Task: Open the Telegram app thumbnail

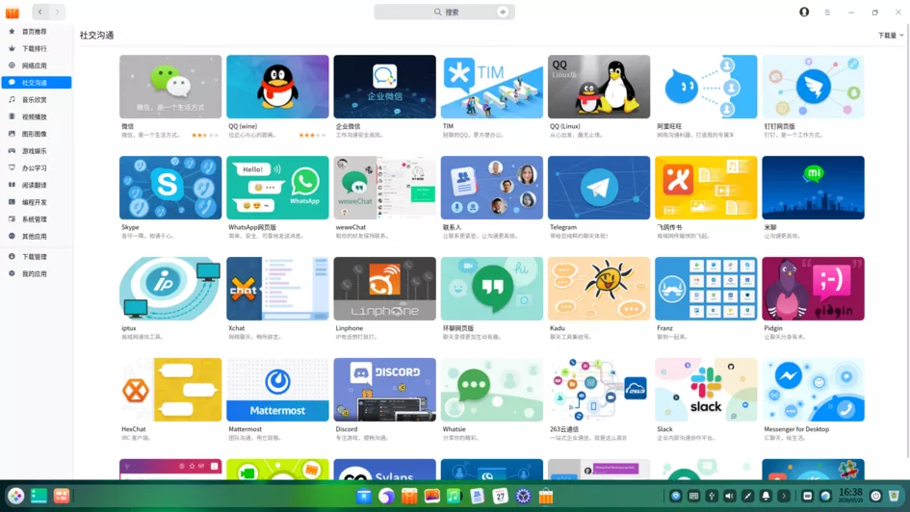Action: (599, 188)
